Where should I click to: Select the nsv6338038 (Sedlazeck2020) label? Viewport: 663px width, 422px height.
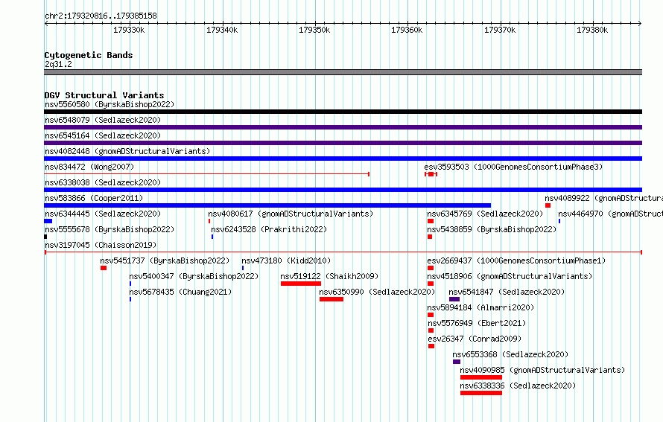103,182
